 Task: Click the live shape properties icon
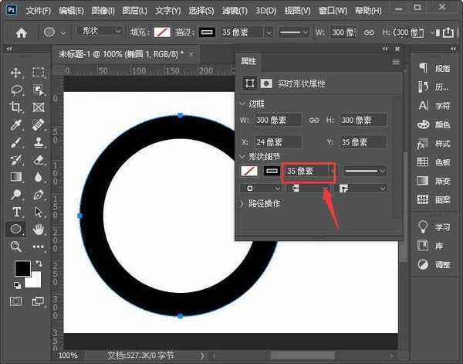[249, 83]
